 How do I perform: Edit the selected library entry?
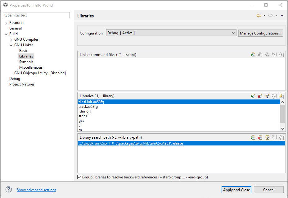(x=267, y=96)
